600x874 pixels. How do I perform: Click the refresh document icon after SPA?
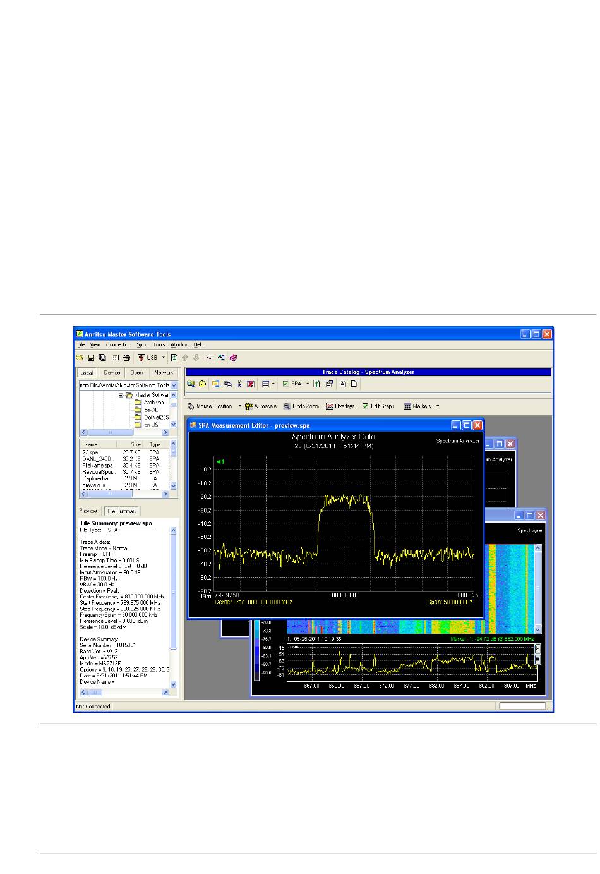317,384
